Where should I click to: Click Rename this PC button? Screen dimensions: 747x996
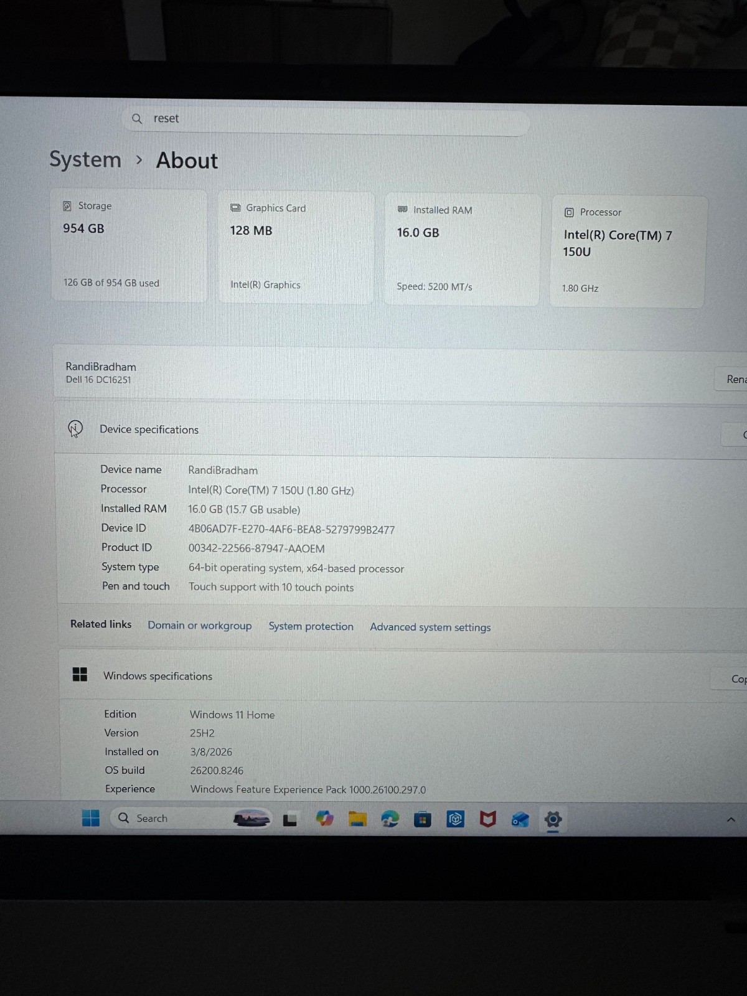point(732,379)
